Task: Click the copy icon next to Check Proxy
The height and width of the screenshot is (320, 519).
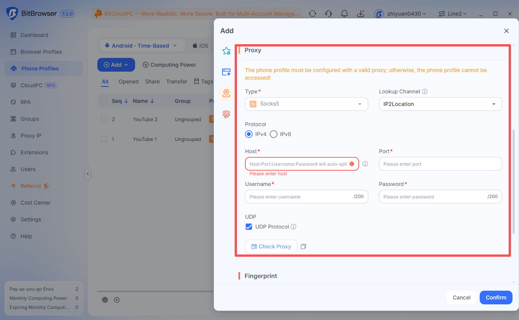Action: [x=303, y=246]
